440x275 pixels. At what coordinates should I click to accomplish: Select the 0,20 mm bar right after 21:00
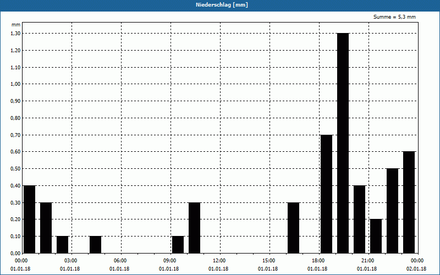coord(376,236)
